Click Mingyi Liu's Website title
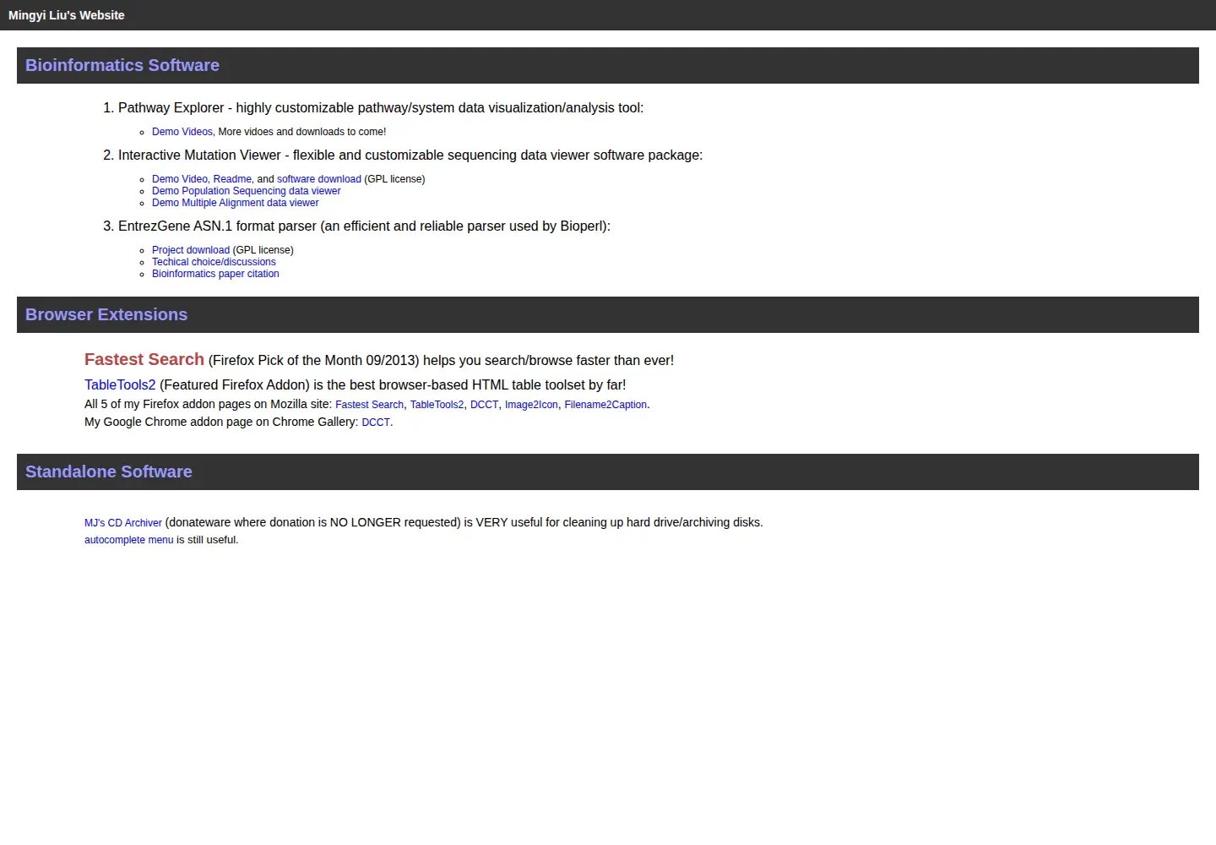Screen dimensions: 1216x845 point(66,15)
